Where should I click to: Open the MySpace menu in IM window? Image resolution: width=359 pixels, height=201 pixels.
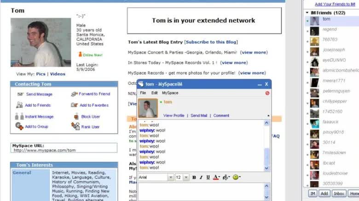170,93
